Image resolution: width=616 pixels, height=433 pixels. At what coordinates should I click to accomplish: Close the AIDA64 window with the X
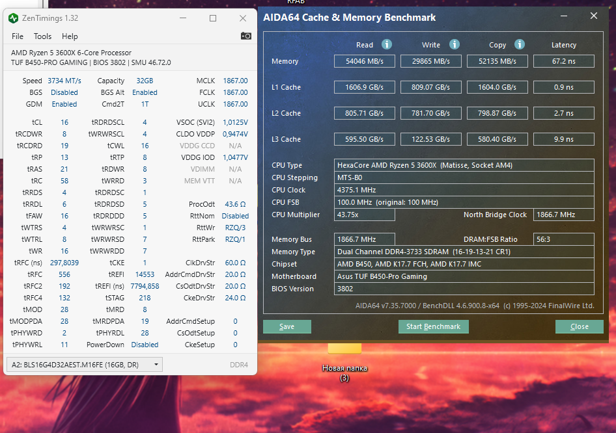(x=594, y=16)
